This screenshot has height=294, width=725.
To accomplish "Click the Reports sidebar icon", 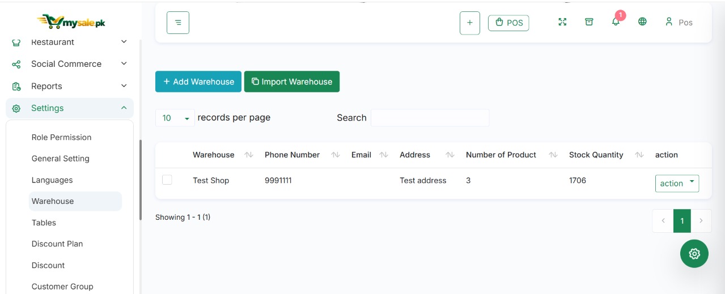I will (x=16, y=86).
